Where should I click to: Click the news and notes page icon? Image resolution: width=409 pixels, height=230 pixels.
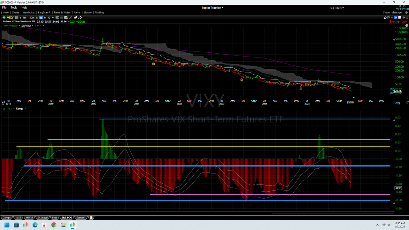[x=66, y=18]
